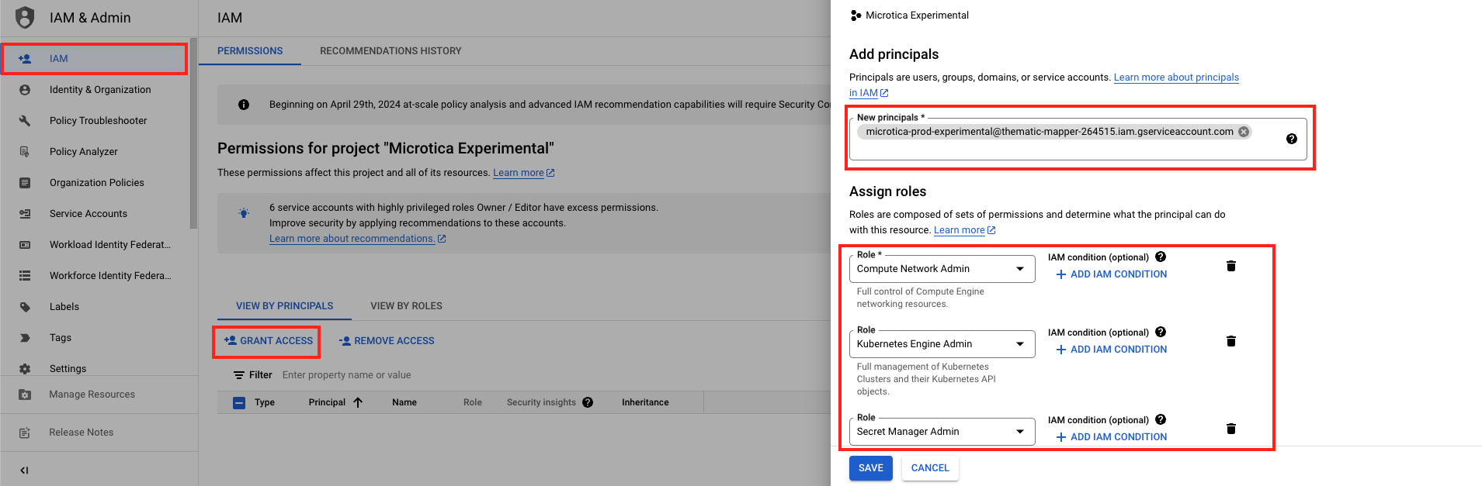Click the Workload Identity Federation icon
1482x486 pixels.
tap(25, 245)
